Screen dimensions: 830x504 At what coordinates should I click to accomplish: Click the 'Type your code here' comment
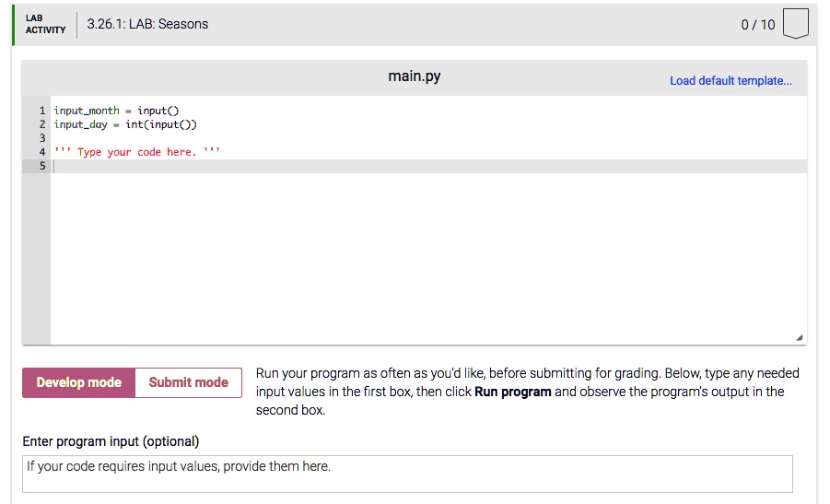(x=137, y=152)
